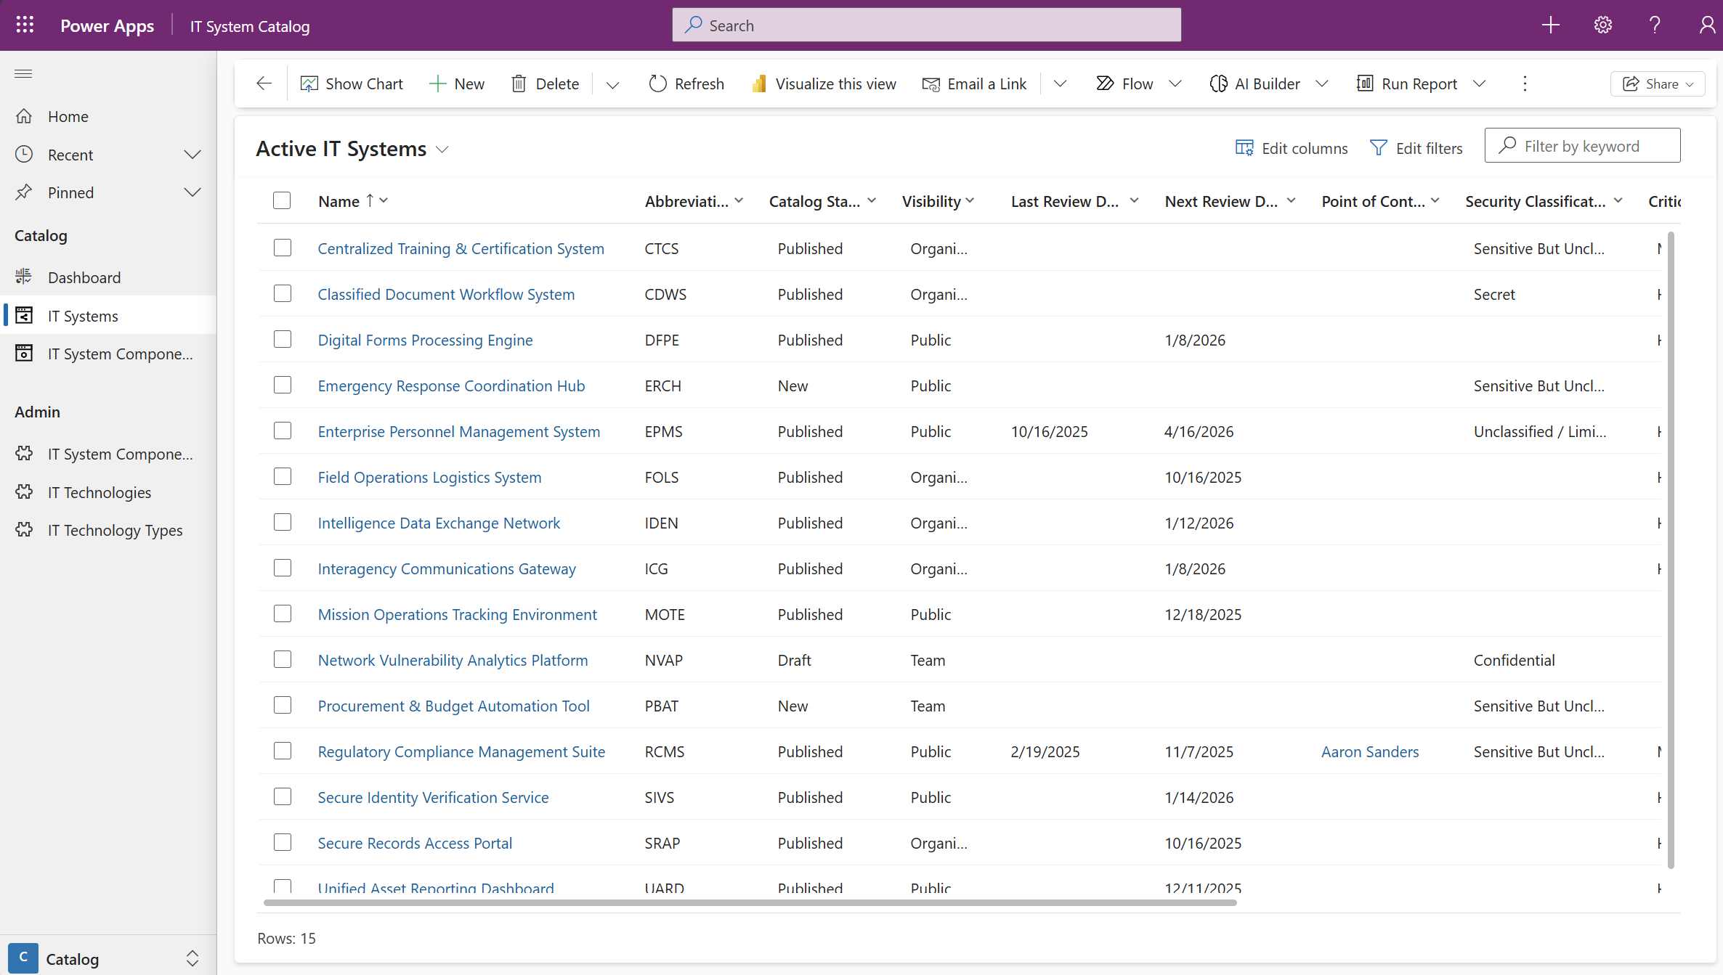
Task: Click the Run Report icon
Action: click(x=1366, y=83)
